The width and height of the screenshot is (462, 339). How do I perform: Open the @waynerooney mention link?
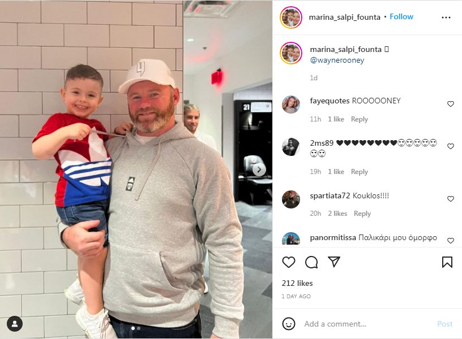[x=337, y=60]
